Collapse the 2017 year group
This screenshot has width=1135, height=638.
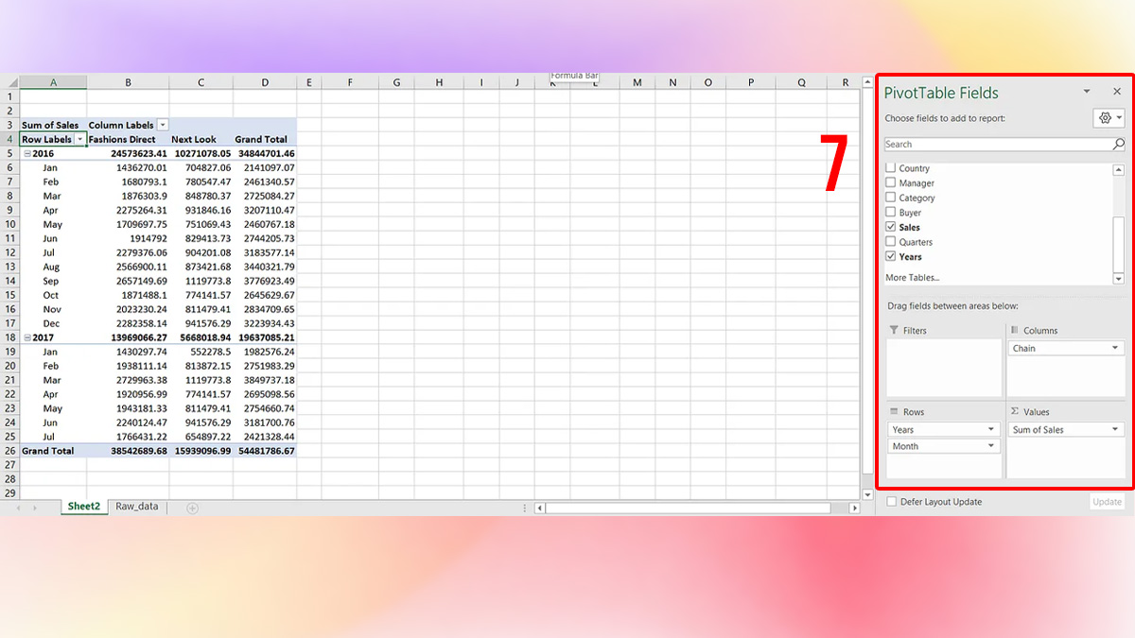(26, 337)
